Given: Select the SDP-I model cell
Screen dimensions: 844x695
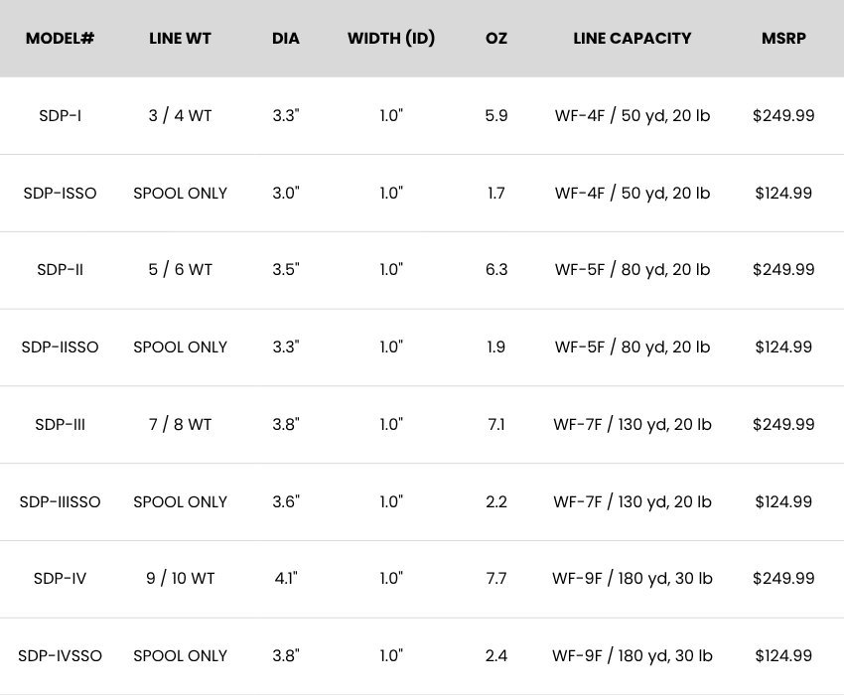Looking at the screenshot, I should tap(60, 115).
